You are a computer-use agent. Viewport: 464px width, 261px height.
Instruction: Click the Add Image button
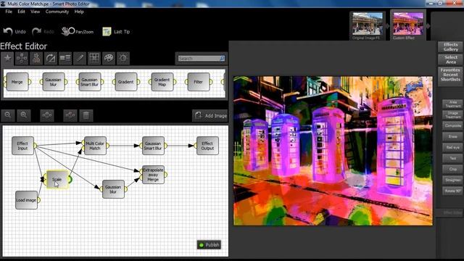210,115
